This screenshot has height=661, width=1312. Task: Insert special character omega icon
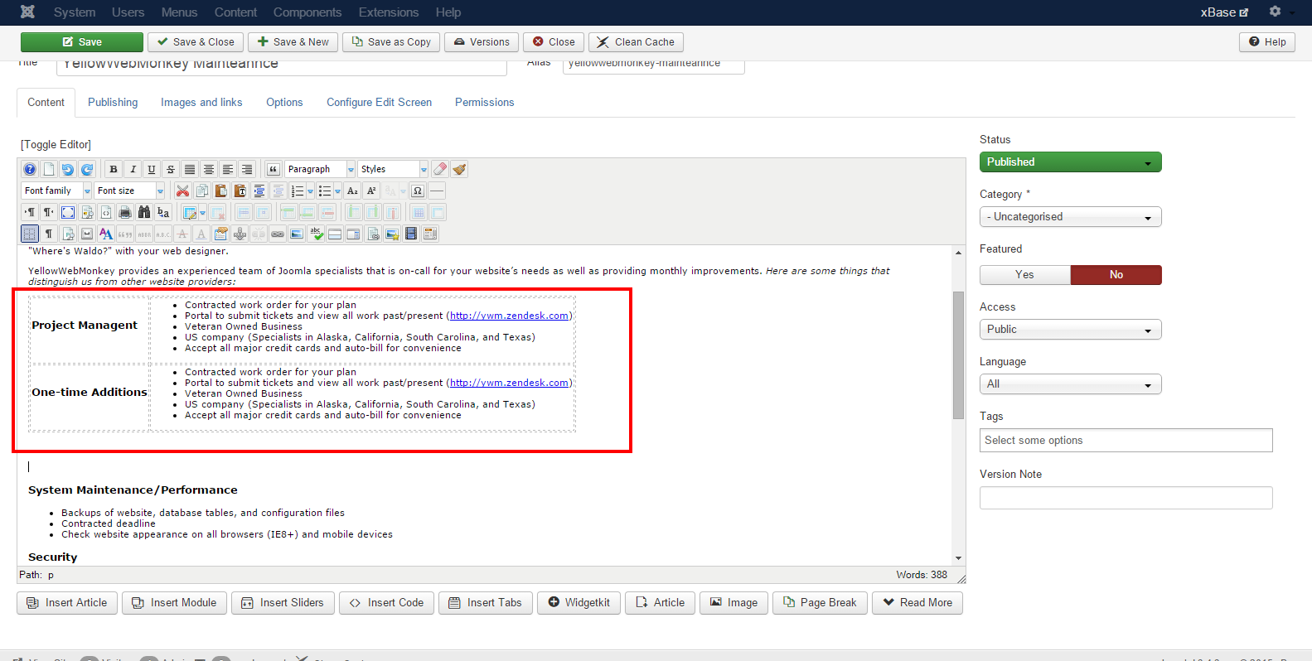(418, 191)
